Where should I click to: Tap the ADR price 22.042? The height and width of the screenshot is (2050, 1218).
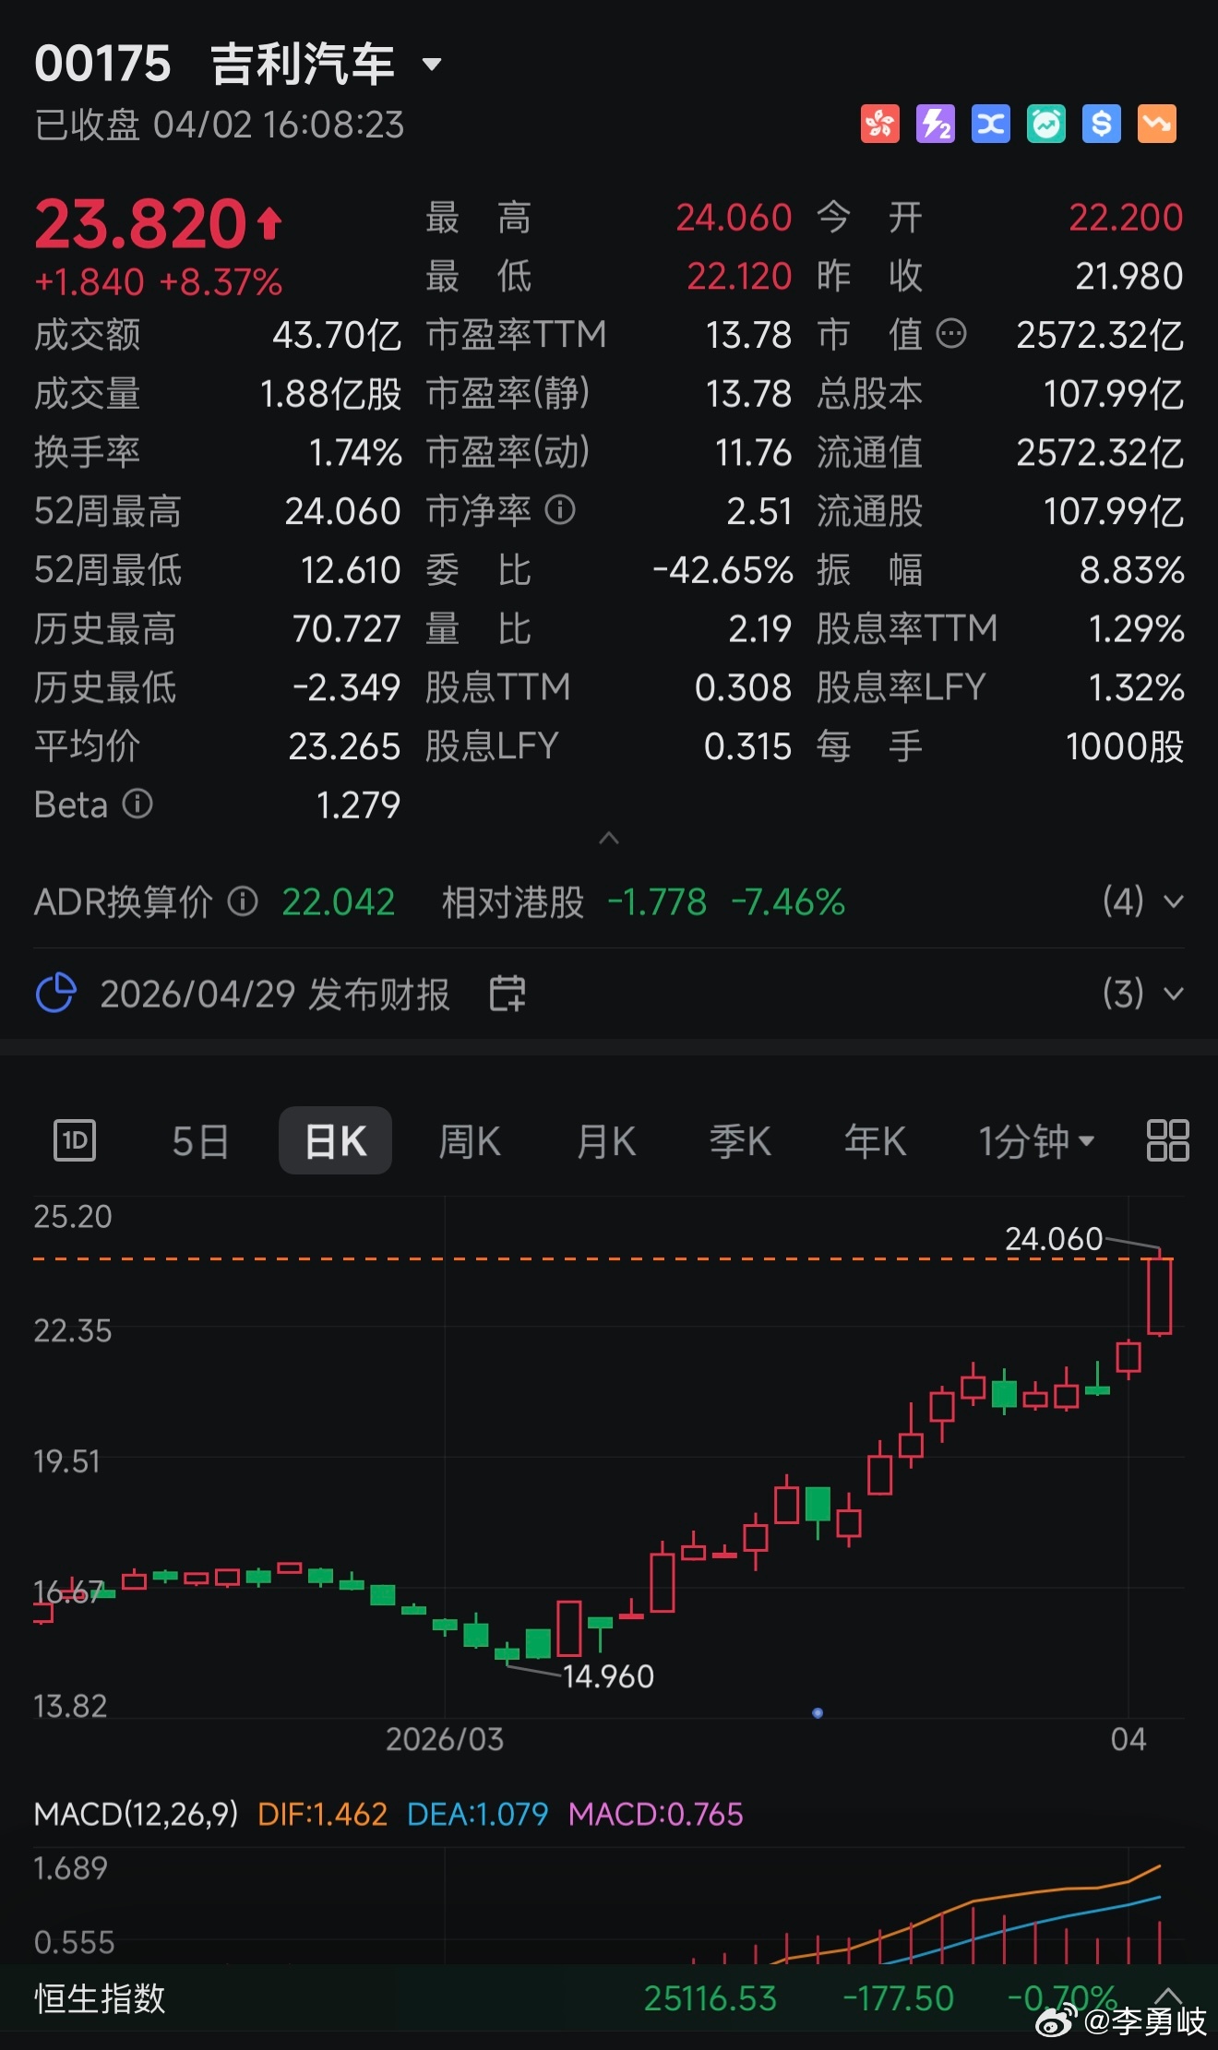point(339,901)
